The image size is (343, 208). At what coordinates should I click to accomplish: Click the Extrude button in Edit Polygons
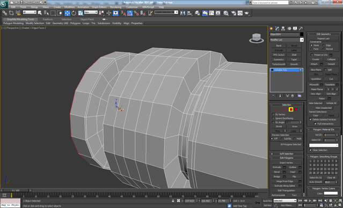[x=277, y=167]
